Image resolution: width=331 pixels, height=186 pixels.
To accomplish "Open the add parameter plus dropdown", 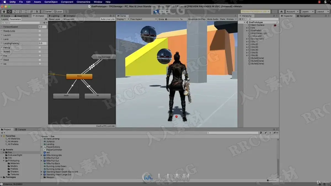I will click(45, 23).
